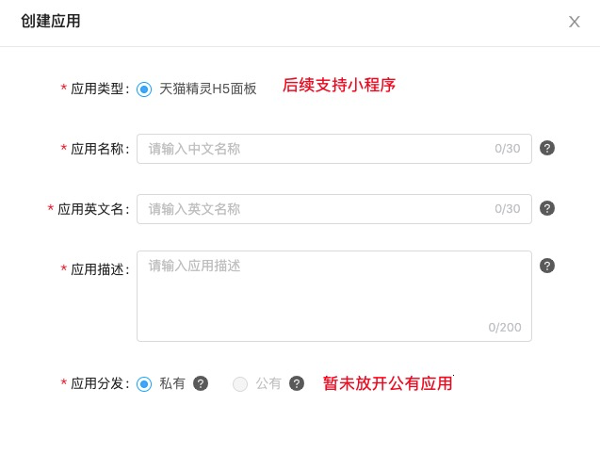Click the 公有 option label text
This screenshot has width=600, height=469.
coord(268,383)
